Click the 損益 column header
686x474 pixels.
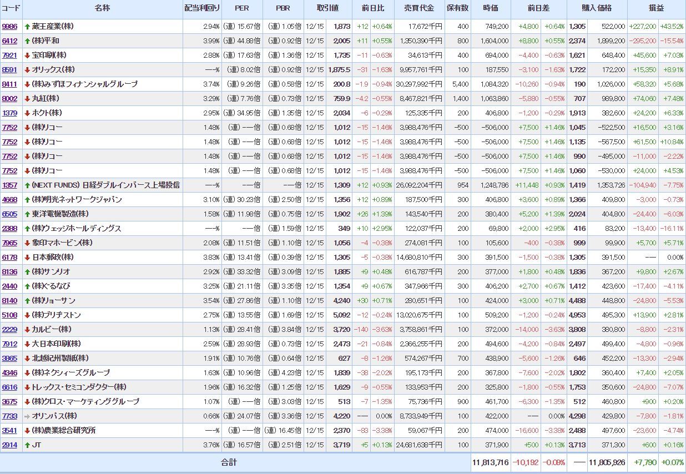coord(656,9)
